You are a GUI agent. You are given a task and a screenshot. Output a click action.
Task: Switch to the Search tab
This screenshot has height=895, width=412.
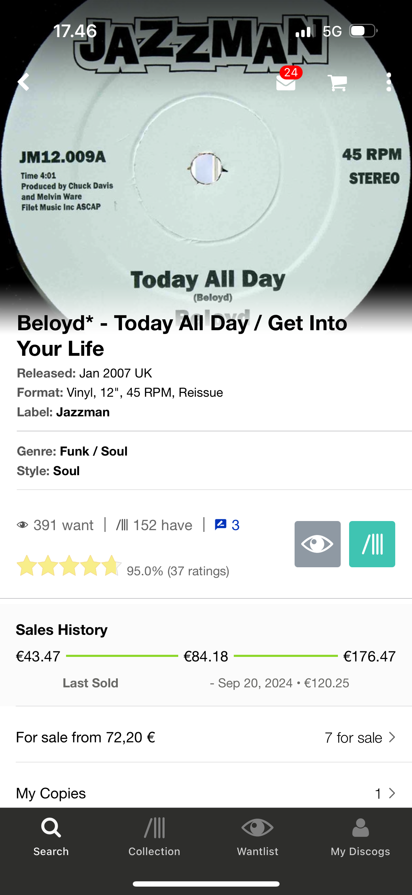(51, 837)
